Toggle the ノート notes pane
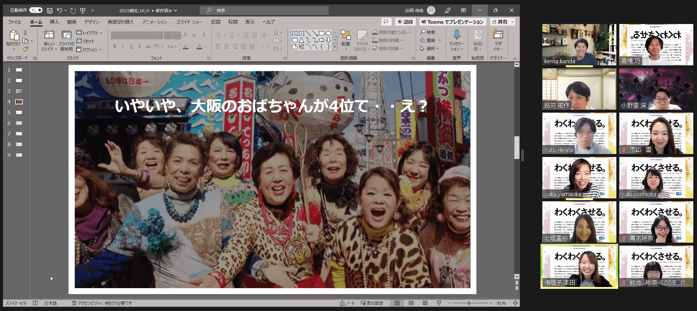Viewport: 697px width, 311px height. coord(347,303)
